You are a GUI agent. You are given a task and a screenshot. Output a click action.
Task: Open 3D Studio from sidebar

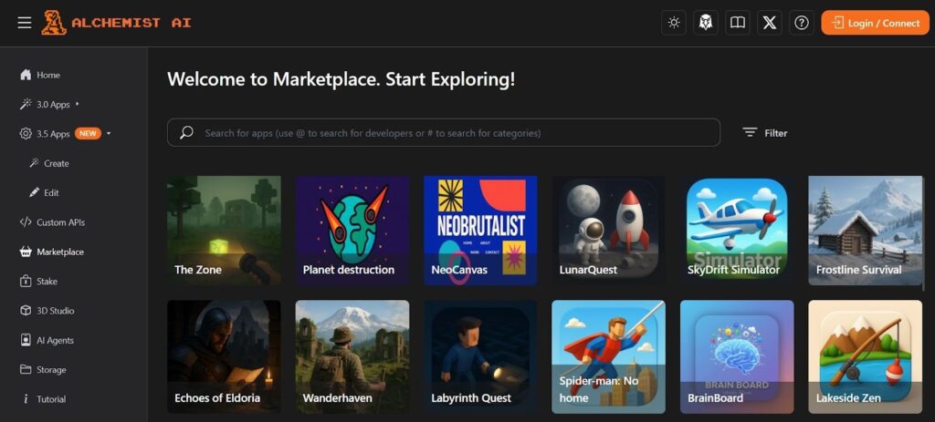click(x=55, y=311)
